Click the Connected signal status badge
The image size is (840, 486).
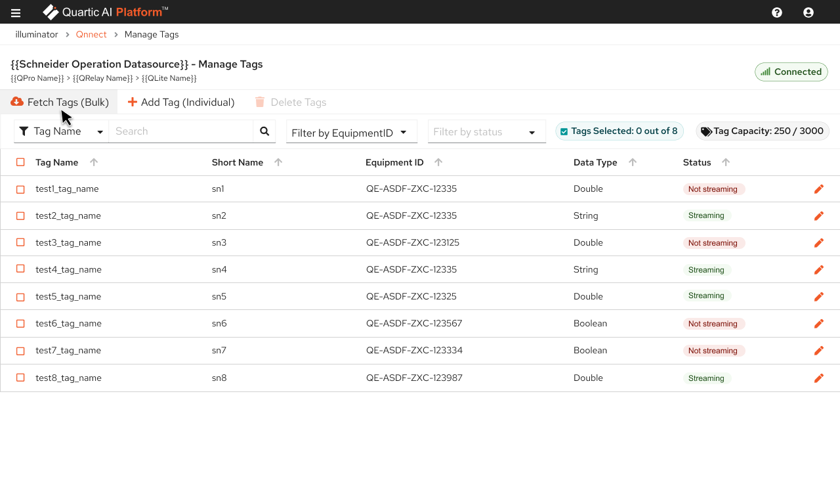[x=791, y=72]
